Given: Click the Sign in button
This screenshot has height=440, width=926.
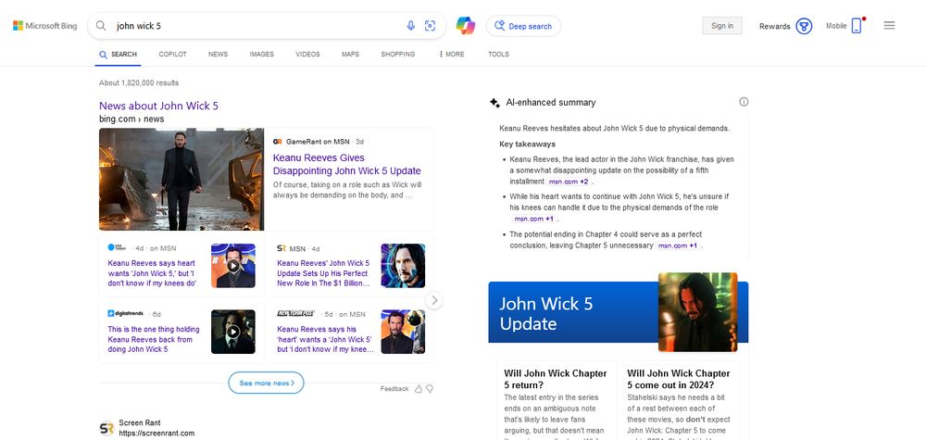Looking at the screenshot, I should [721, 26].
